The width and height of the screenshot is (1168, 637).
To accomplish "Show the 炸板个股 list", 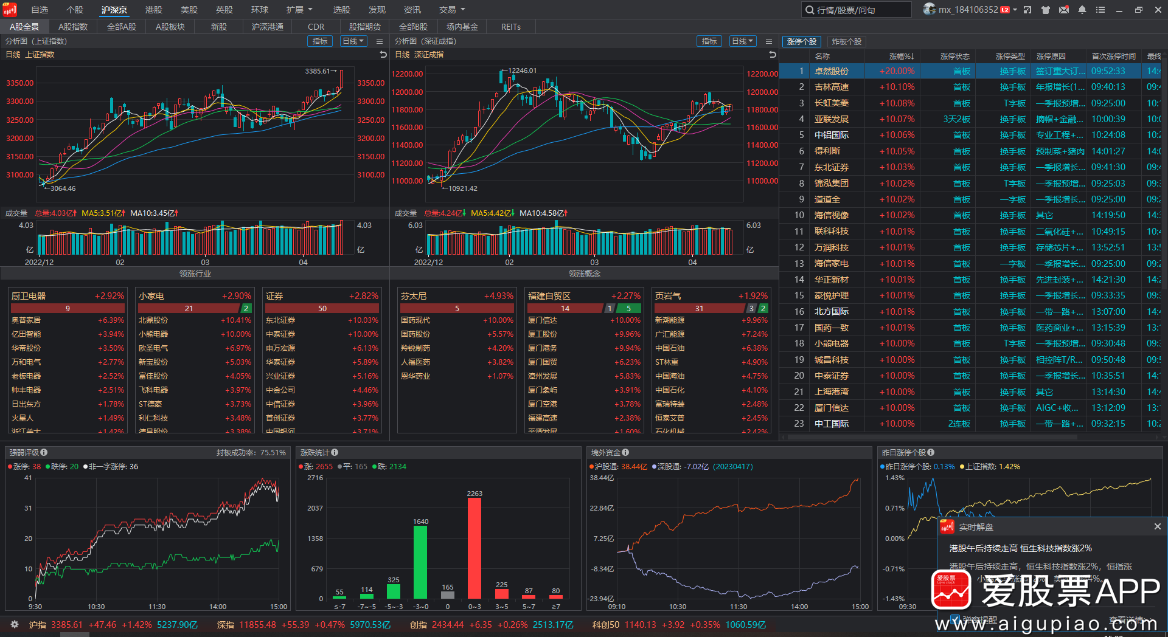I will click(x=846, y=41).
